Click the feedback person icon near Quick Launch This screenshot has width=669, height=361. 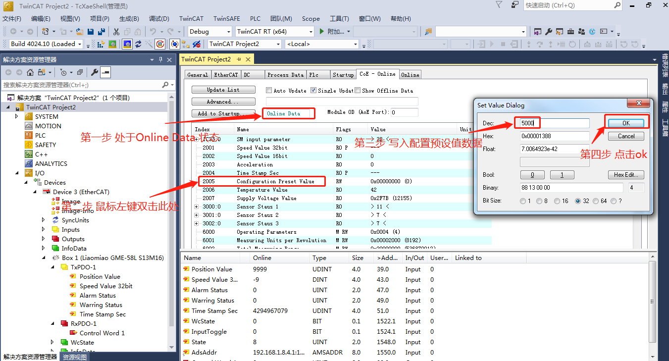click(x=515, y=5)
